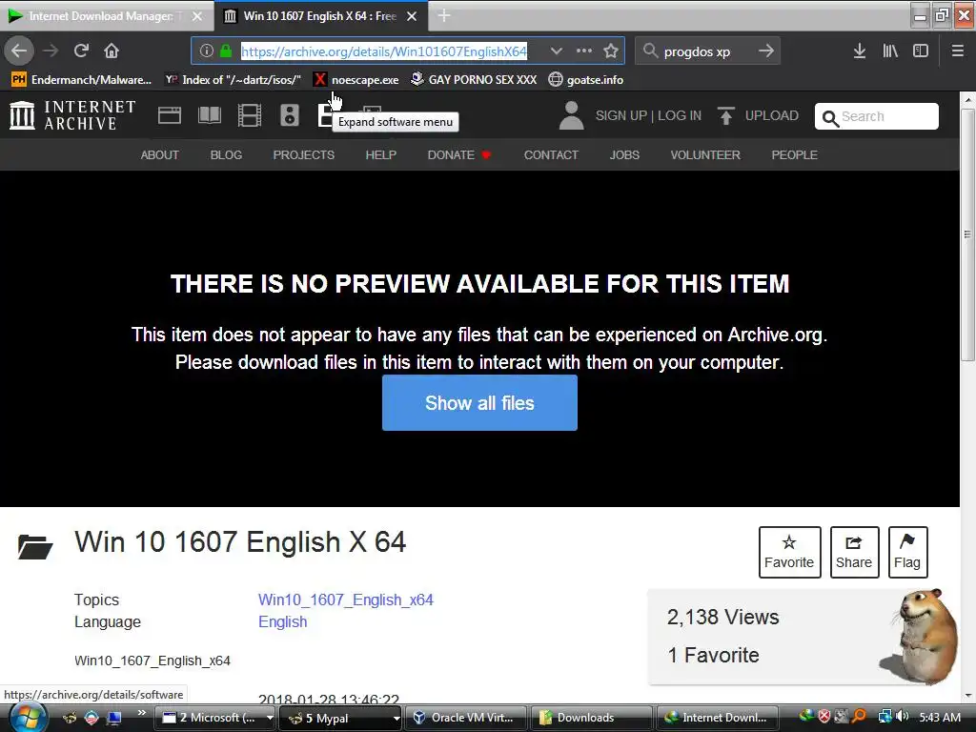Expand Mypal taskbar group dropdown arrow
Image resolution: width=976 pixels, height=732 pixels.
coord(396,718)
